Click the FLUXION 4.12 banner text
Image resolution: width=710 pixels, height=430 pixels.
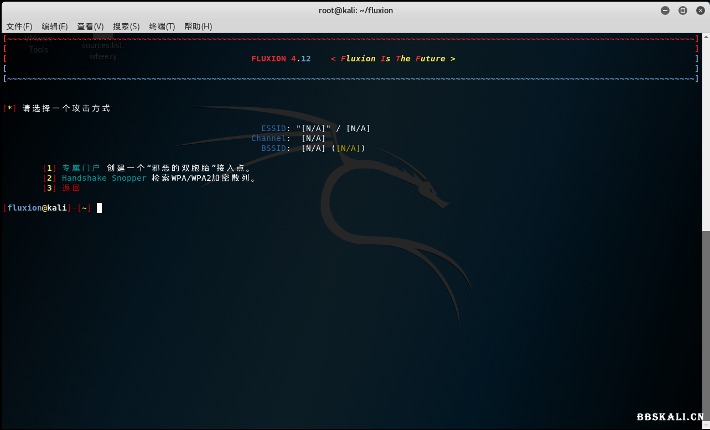click(x=281, y=59)
